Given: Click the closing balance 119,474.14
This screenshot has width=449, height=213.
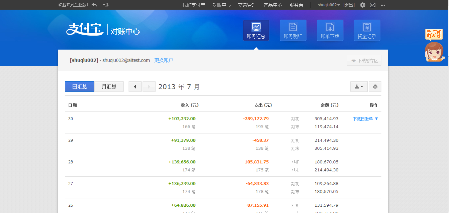Looking at the screenshot, I should click(326, 127).
